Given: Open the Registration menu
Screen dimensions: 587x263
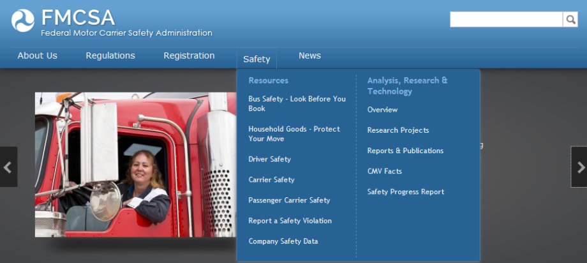Looking at the screenshot, I should pyautogui.click(x=189, y=56).
